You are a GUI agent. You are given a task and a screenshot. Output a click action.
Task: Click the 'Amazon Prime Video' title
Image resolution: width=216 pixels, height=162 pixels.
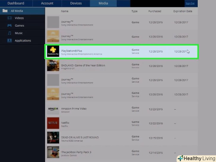[x=74, y=109]
